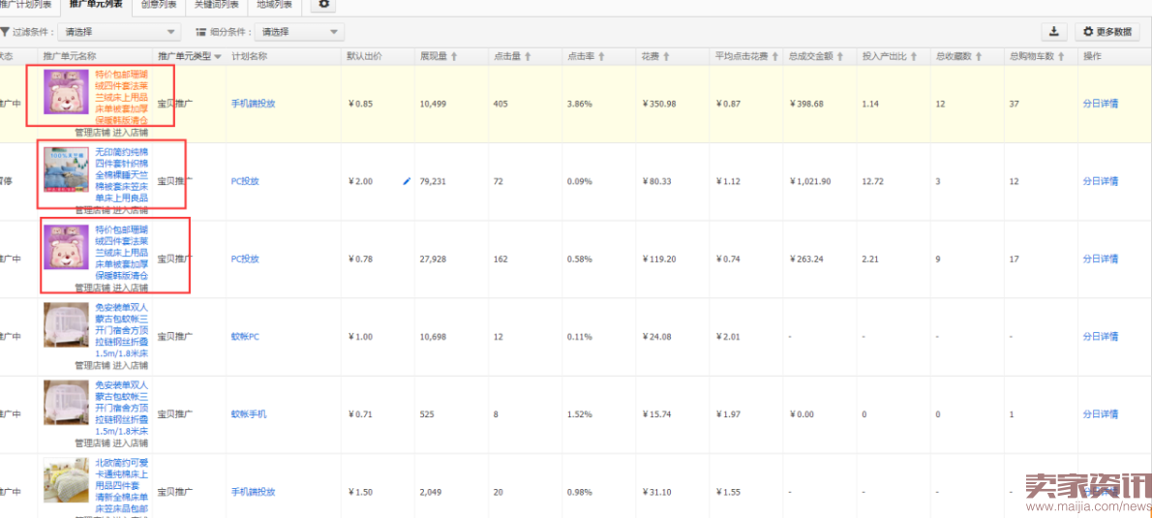Open 特价包邮珊瑚绒 title in ¥0.78 row
The width and height of the screenshot is (1152, 518).
[x=121, y=253]
